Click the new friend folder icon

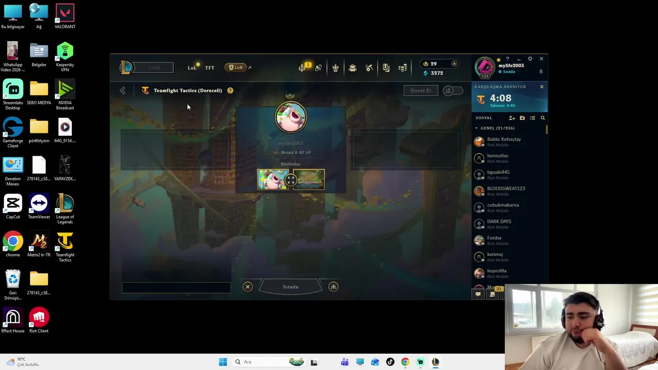point(522,118)
